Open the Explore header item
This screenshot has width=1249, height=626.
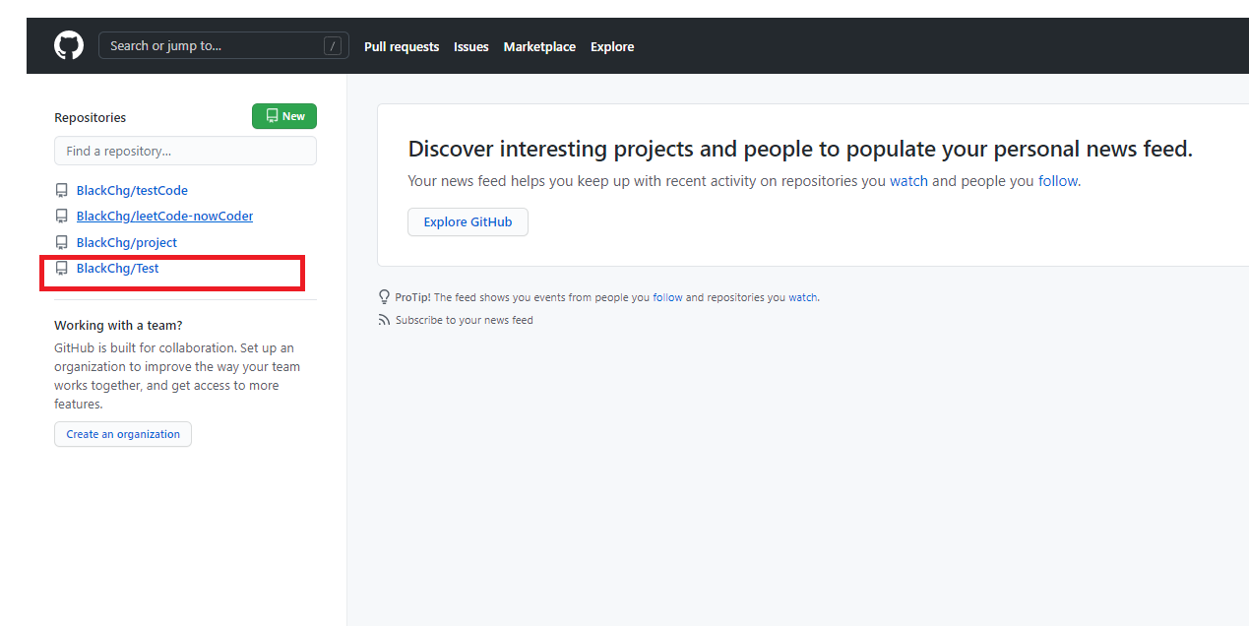pos(612,46)
